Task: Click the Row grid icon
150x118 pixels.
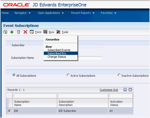Action: coord(45,32)
